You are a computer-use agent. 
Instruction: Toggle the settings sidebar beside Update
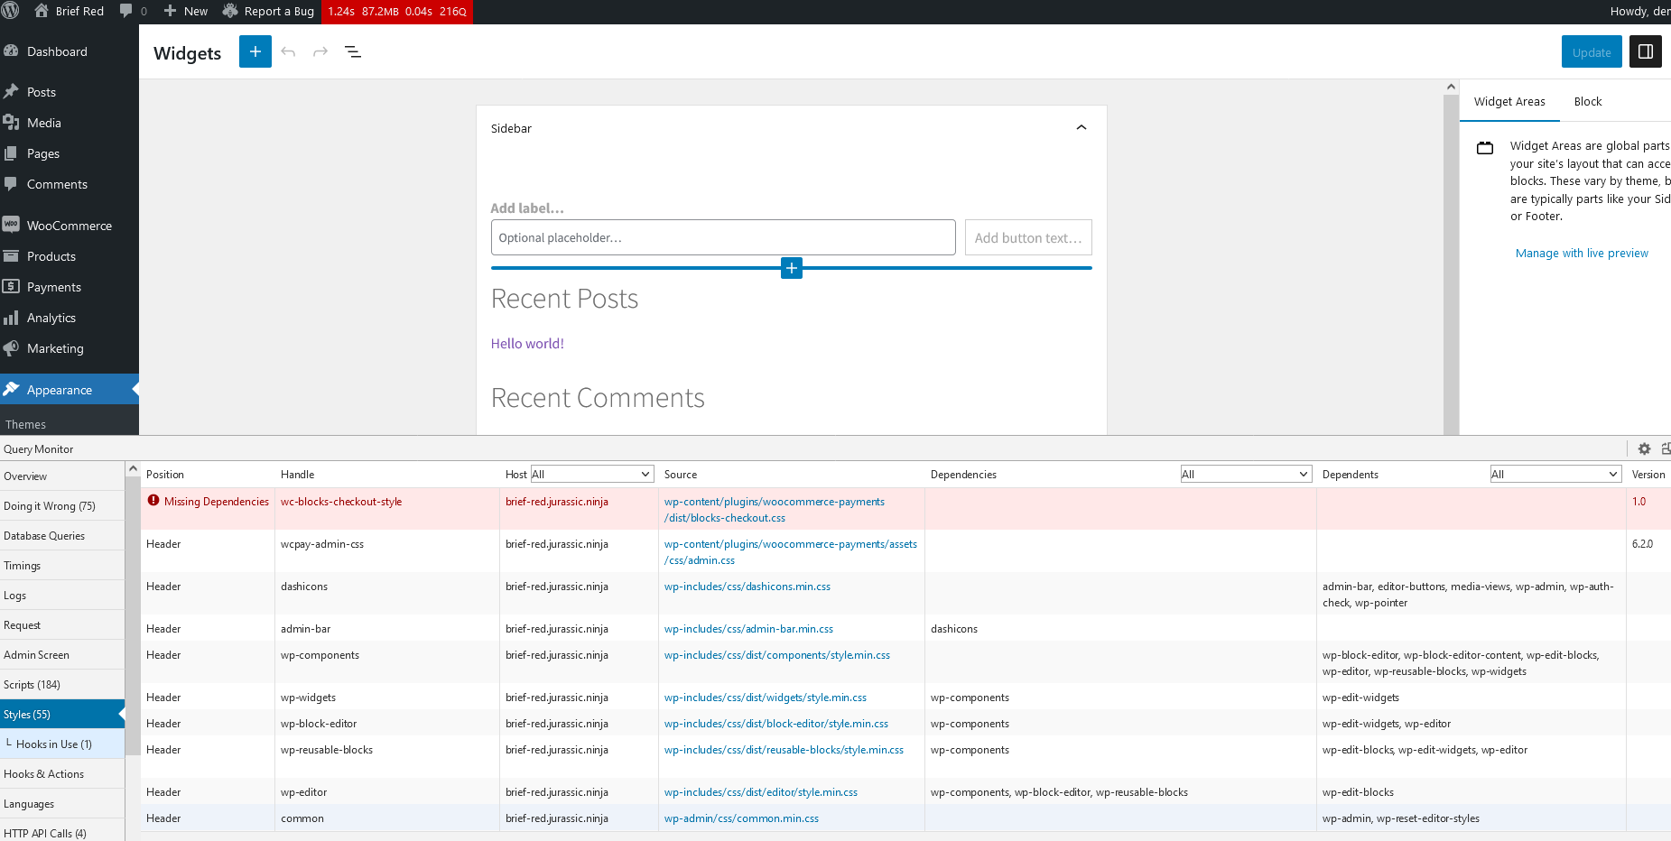pos(1645,51)
